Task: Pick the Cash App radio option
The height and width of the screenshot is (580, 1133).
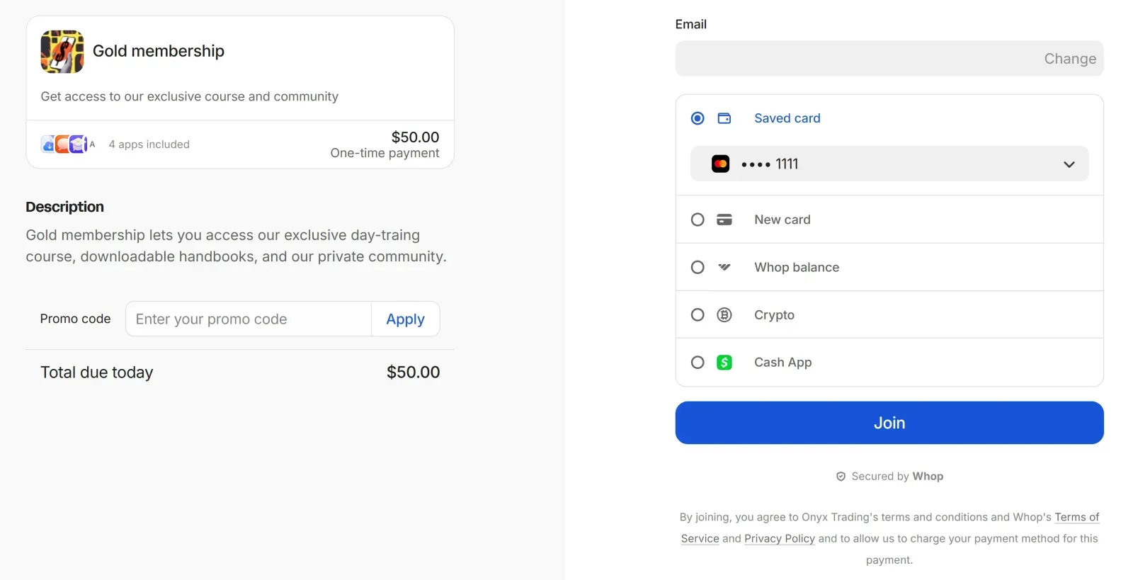Action: (698, 363)
